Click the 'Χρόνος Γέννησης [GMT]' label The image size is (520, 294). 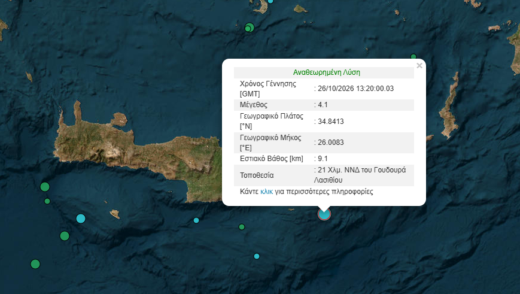(x=268, y=89)
